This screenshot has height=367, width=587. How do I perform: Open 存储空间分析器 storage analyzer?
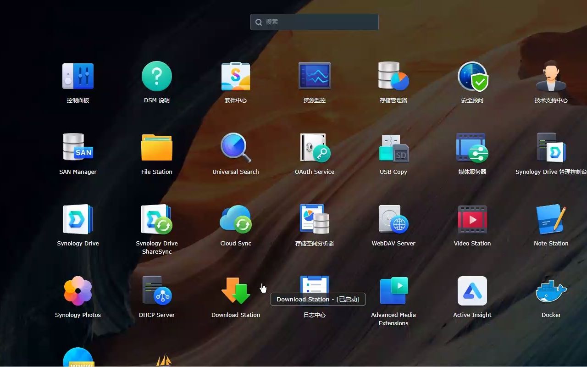tap(315, 219)
